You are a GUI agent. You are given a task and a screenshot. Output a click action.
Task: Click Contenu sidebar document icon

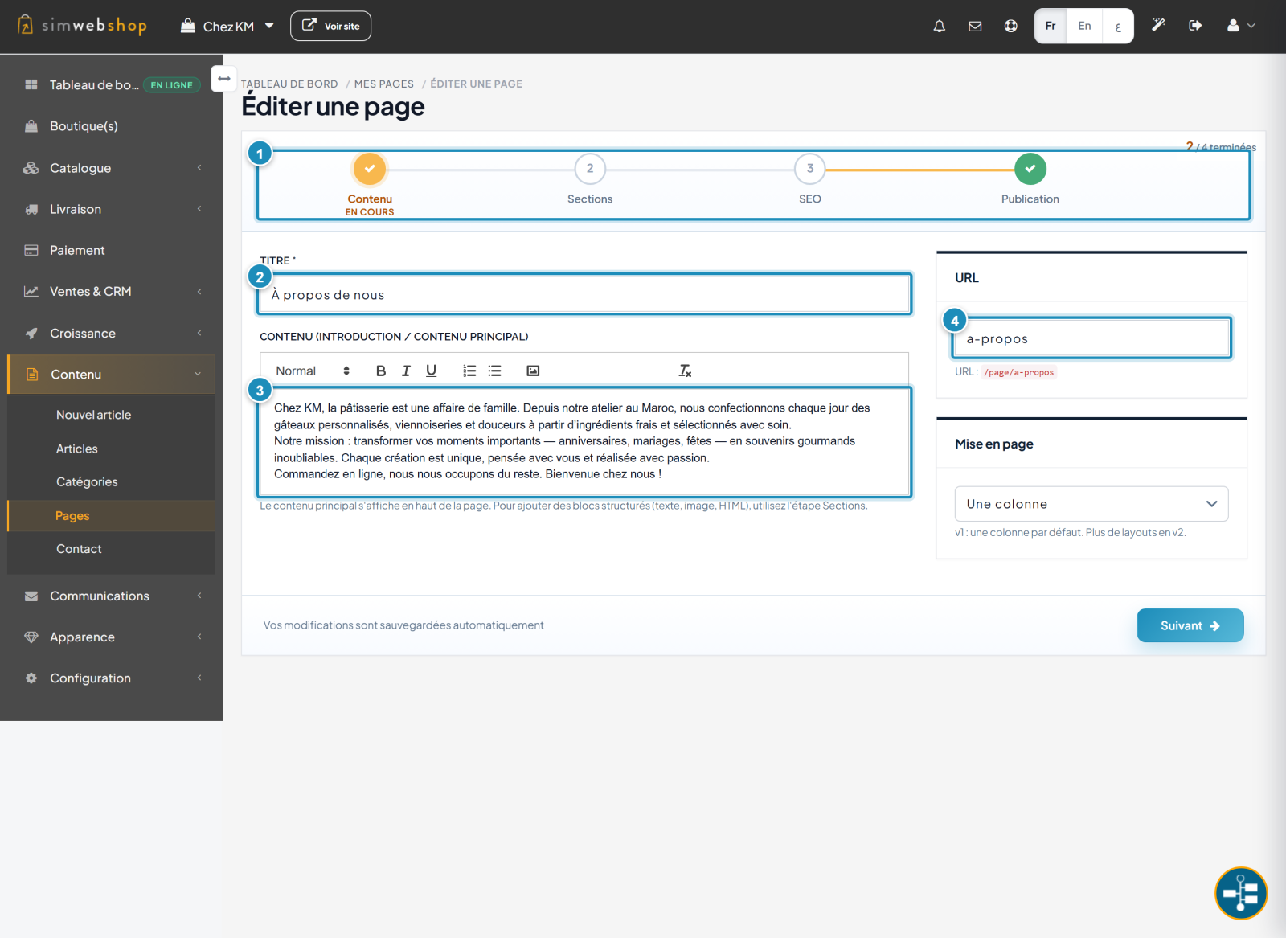point(32,375)
